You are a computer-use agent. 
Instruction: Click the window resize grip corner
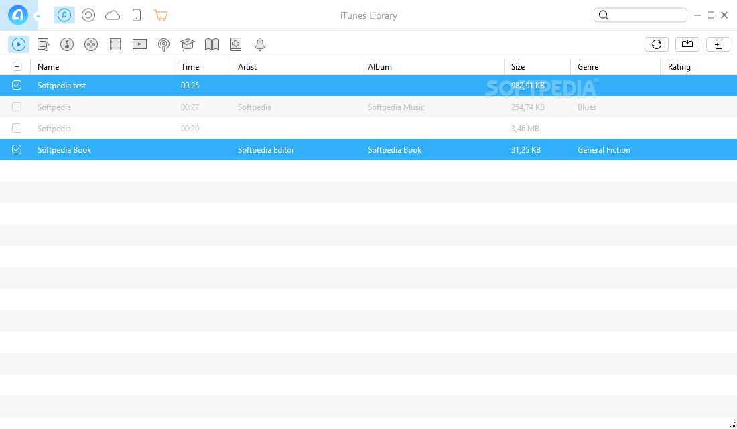[732, 424]
